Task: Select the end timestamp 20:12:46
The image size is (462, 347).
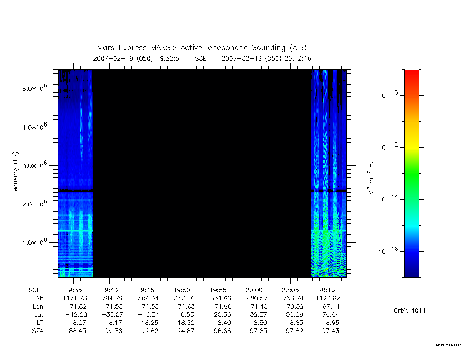Action: [298, 58]
